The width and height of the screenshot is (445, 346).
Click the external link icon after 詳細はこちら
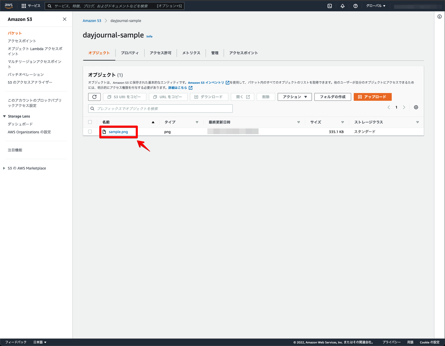(191, 88)
